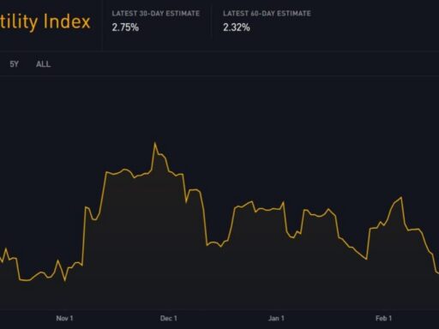The height and width of the screenshot is (329, 439).
Task: Click the Nov 1 axis label
Action: tap(64, 318)
